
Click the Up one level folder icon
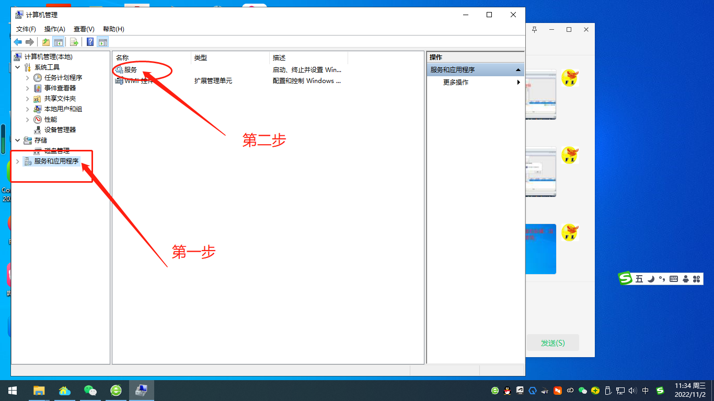(x=46, y=42)
